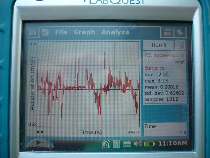
Task: Start data collection with play button
Action: 39,143
